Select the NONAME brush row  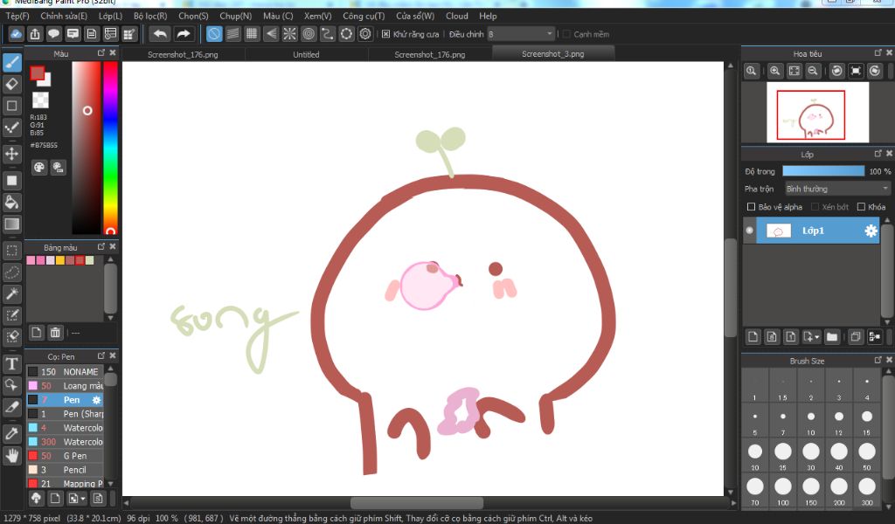(x=65, y=372)
